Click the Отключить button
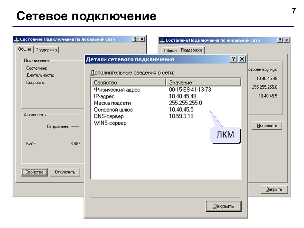The height and width of the screenshot is (228, 304). click(65, 172)
